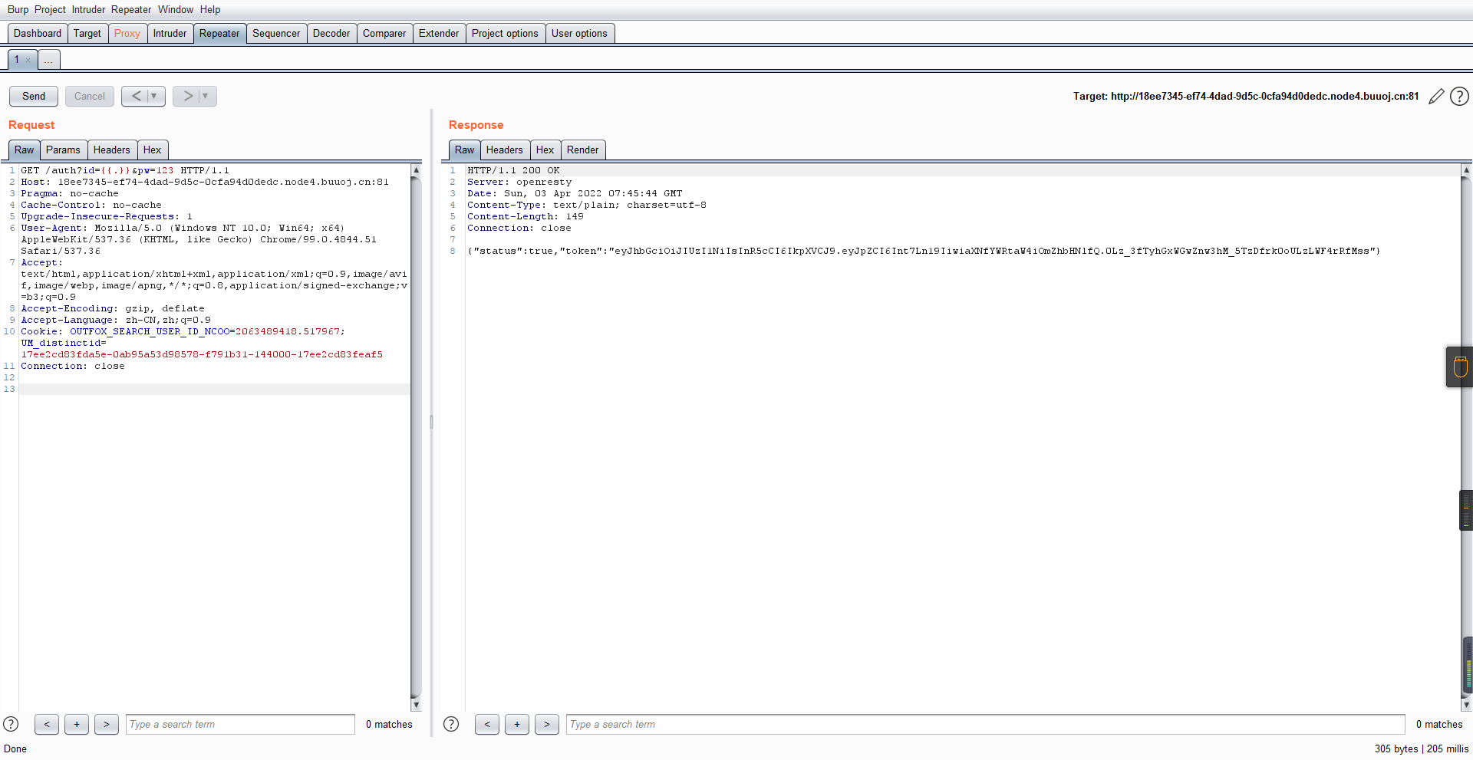Open help question mark icon beside target
Viewport: 1473px width, 760px height.
pos(1459,97)
